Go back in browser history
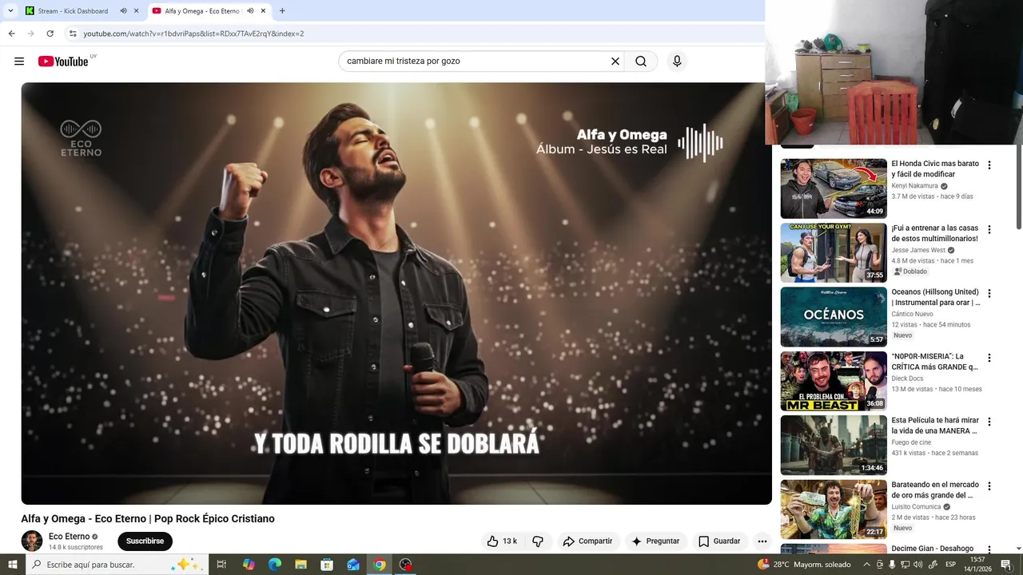1023x575 pixels. 11,34
